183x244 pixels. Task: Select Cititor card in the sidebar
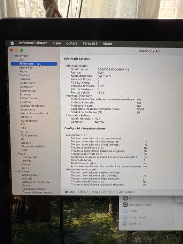(x=27, y=83)
